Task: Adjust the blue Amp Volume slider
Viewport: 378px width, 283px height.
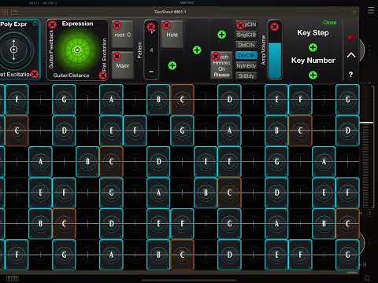Action: (275, 61)
